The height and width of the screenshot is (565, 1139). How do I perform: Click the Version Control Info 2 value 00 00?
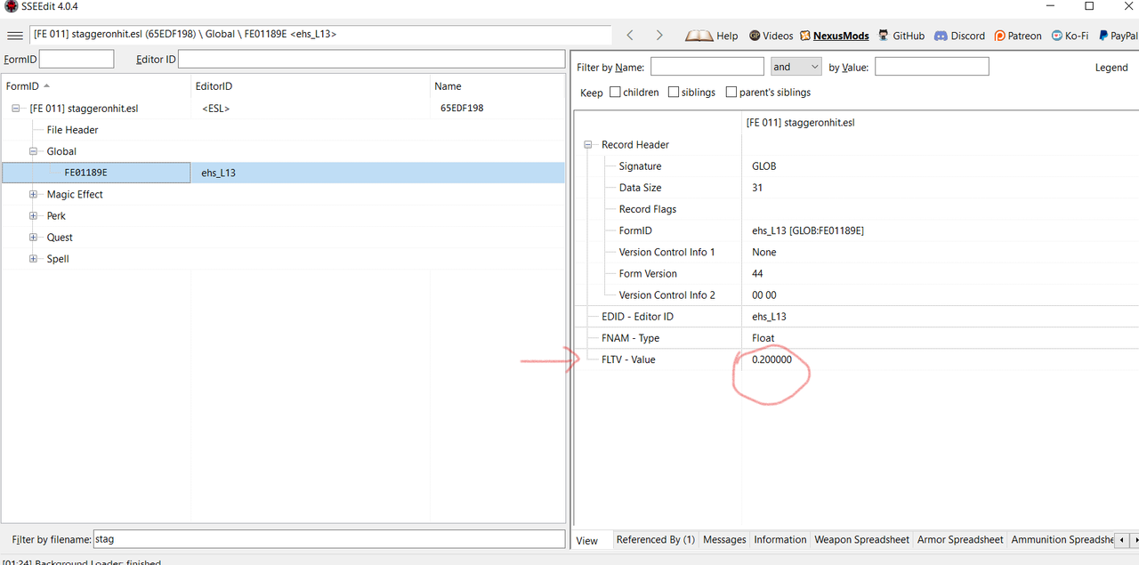point(763,295)
